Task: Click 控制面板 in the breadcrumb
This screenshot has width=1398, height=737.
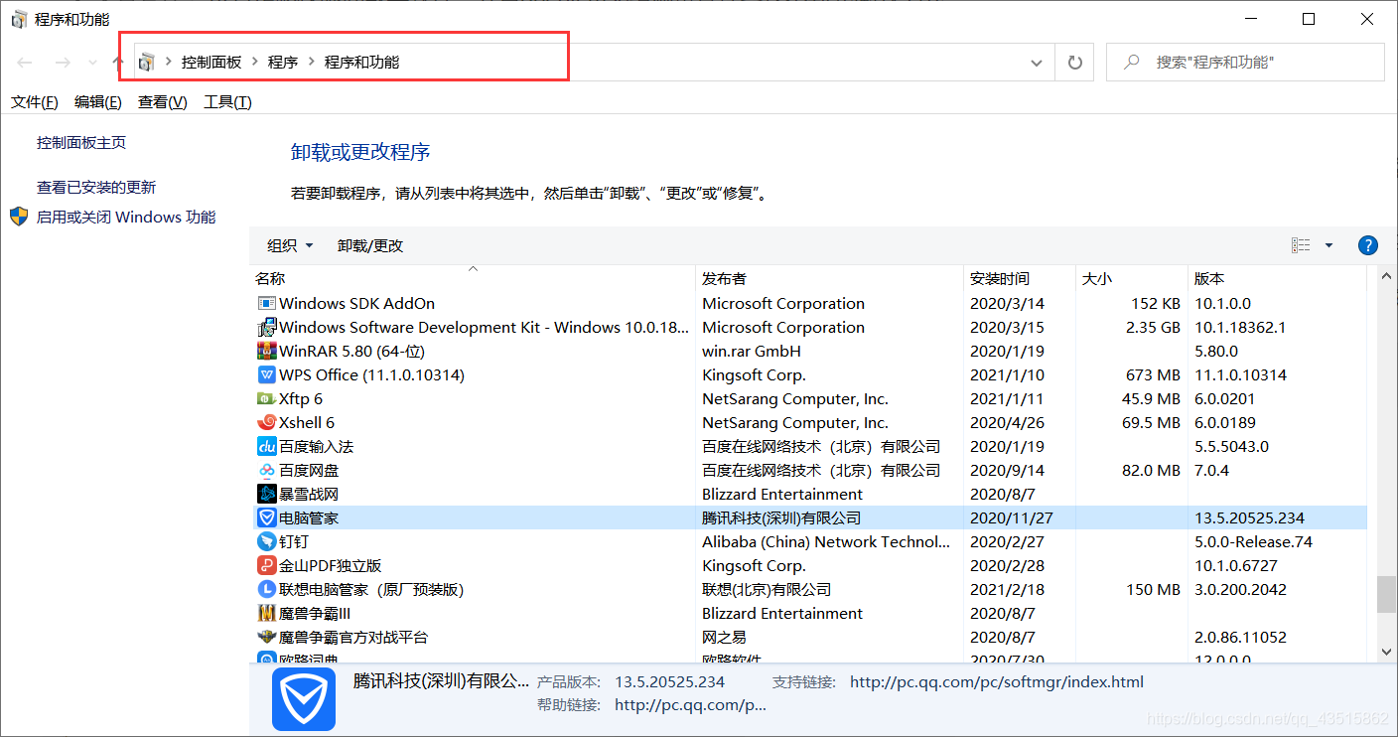Action: coord(211,62)
